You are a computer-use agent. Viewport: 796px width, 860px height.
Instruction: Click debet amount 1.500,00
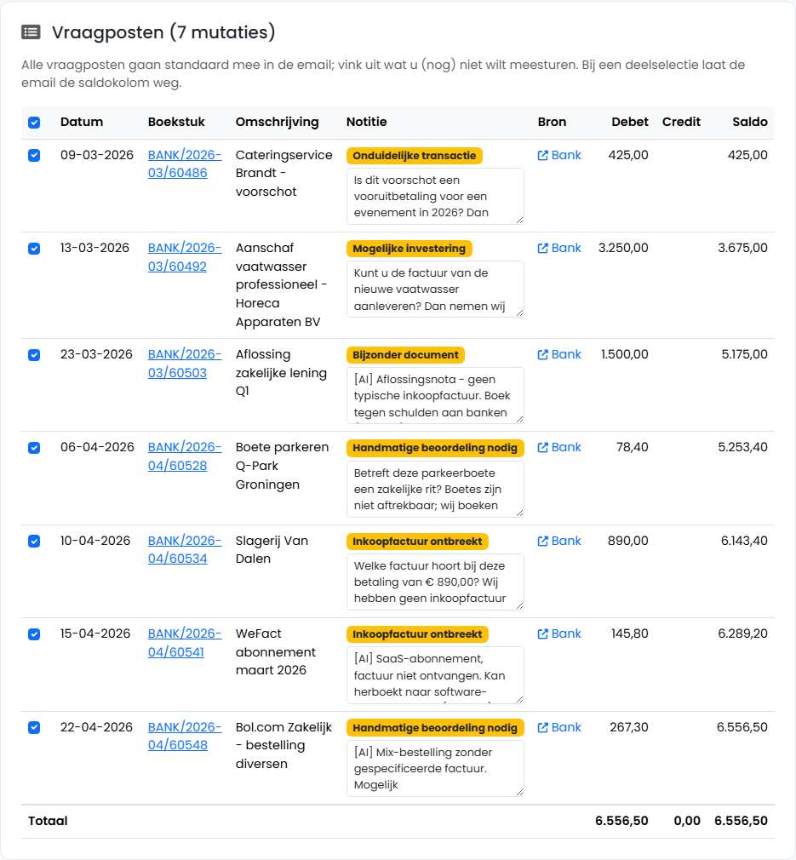[x=624, y=354]
